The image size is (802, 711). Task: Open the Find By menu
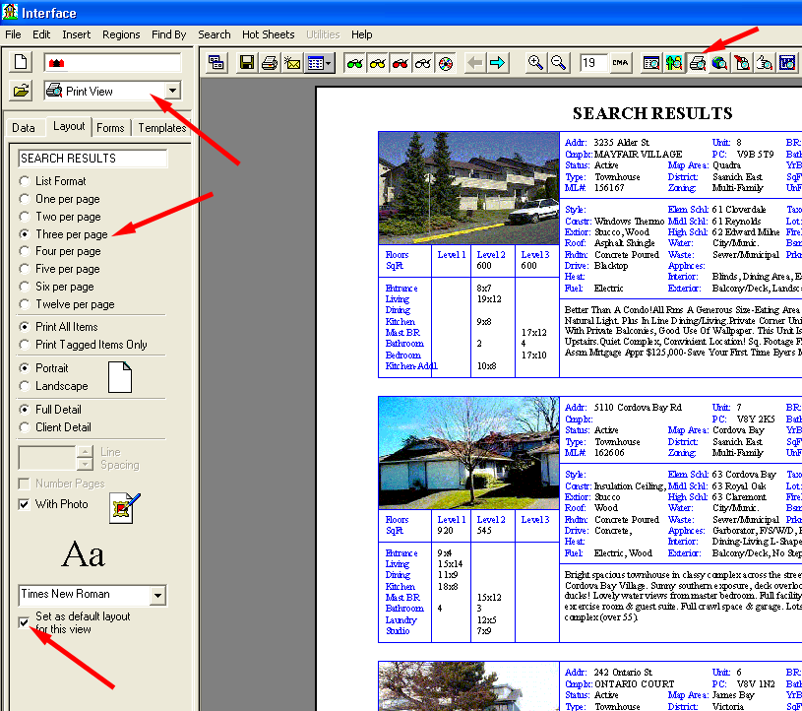(169, 34)
